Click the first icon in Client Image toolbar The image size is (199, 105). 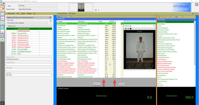pyautogui.click(x=126, y=29)
